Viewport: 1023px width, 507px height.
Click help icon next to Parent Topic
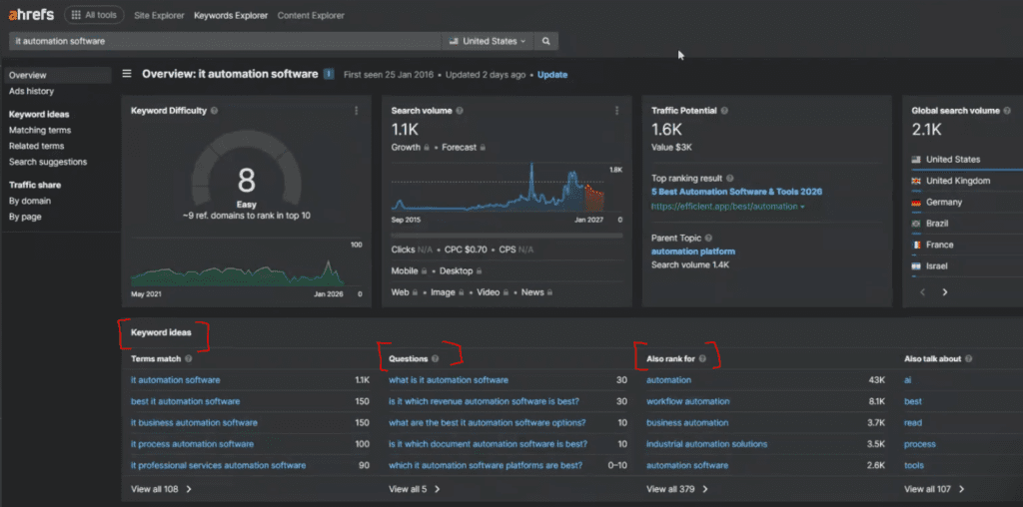(x=708, y=239)
